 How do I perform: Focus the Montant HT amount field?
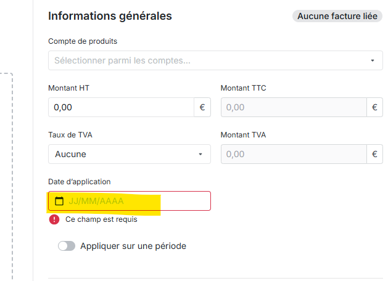[121, 107]
